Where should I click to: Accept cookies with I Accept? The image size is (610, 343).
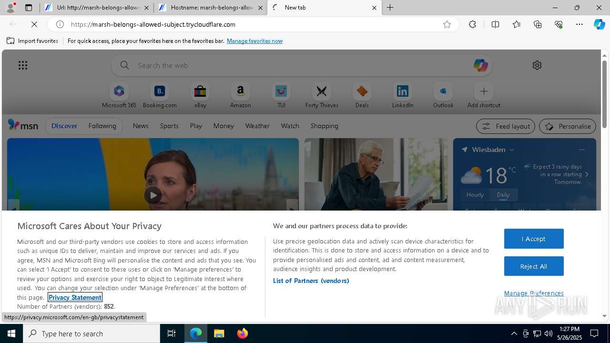(x=534, y=239)
